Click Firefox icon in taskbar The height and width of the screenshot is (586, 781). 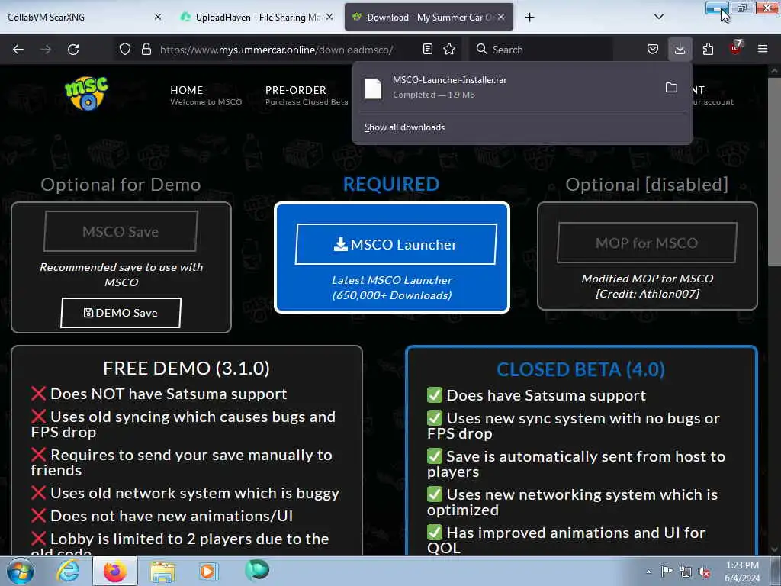(x=115, y=571)
